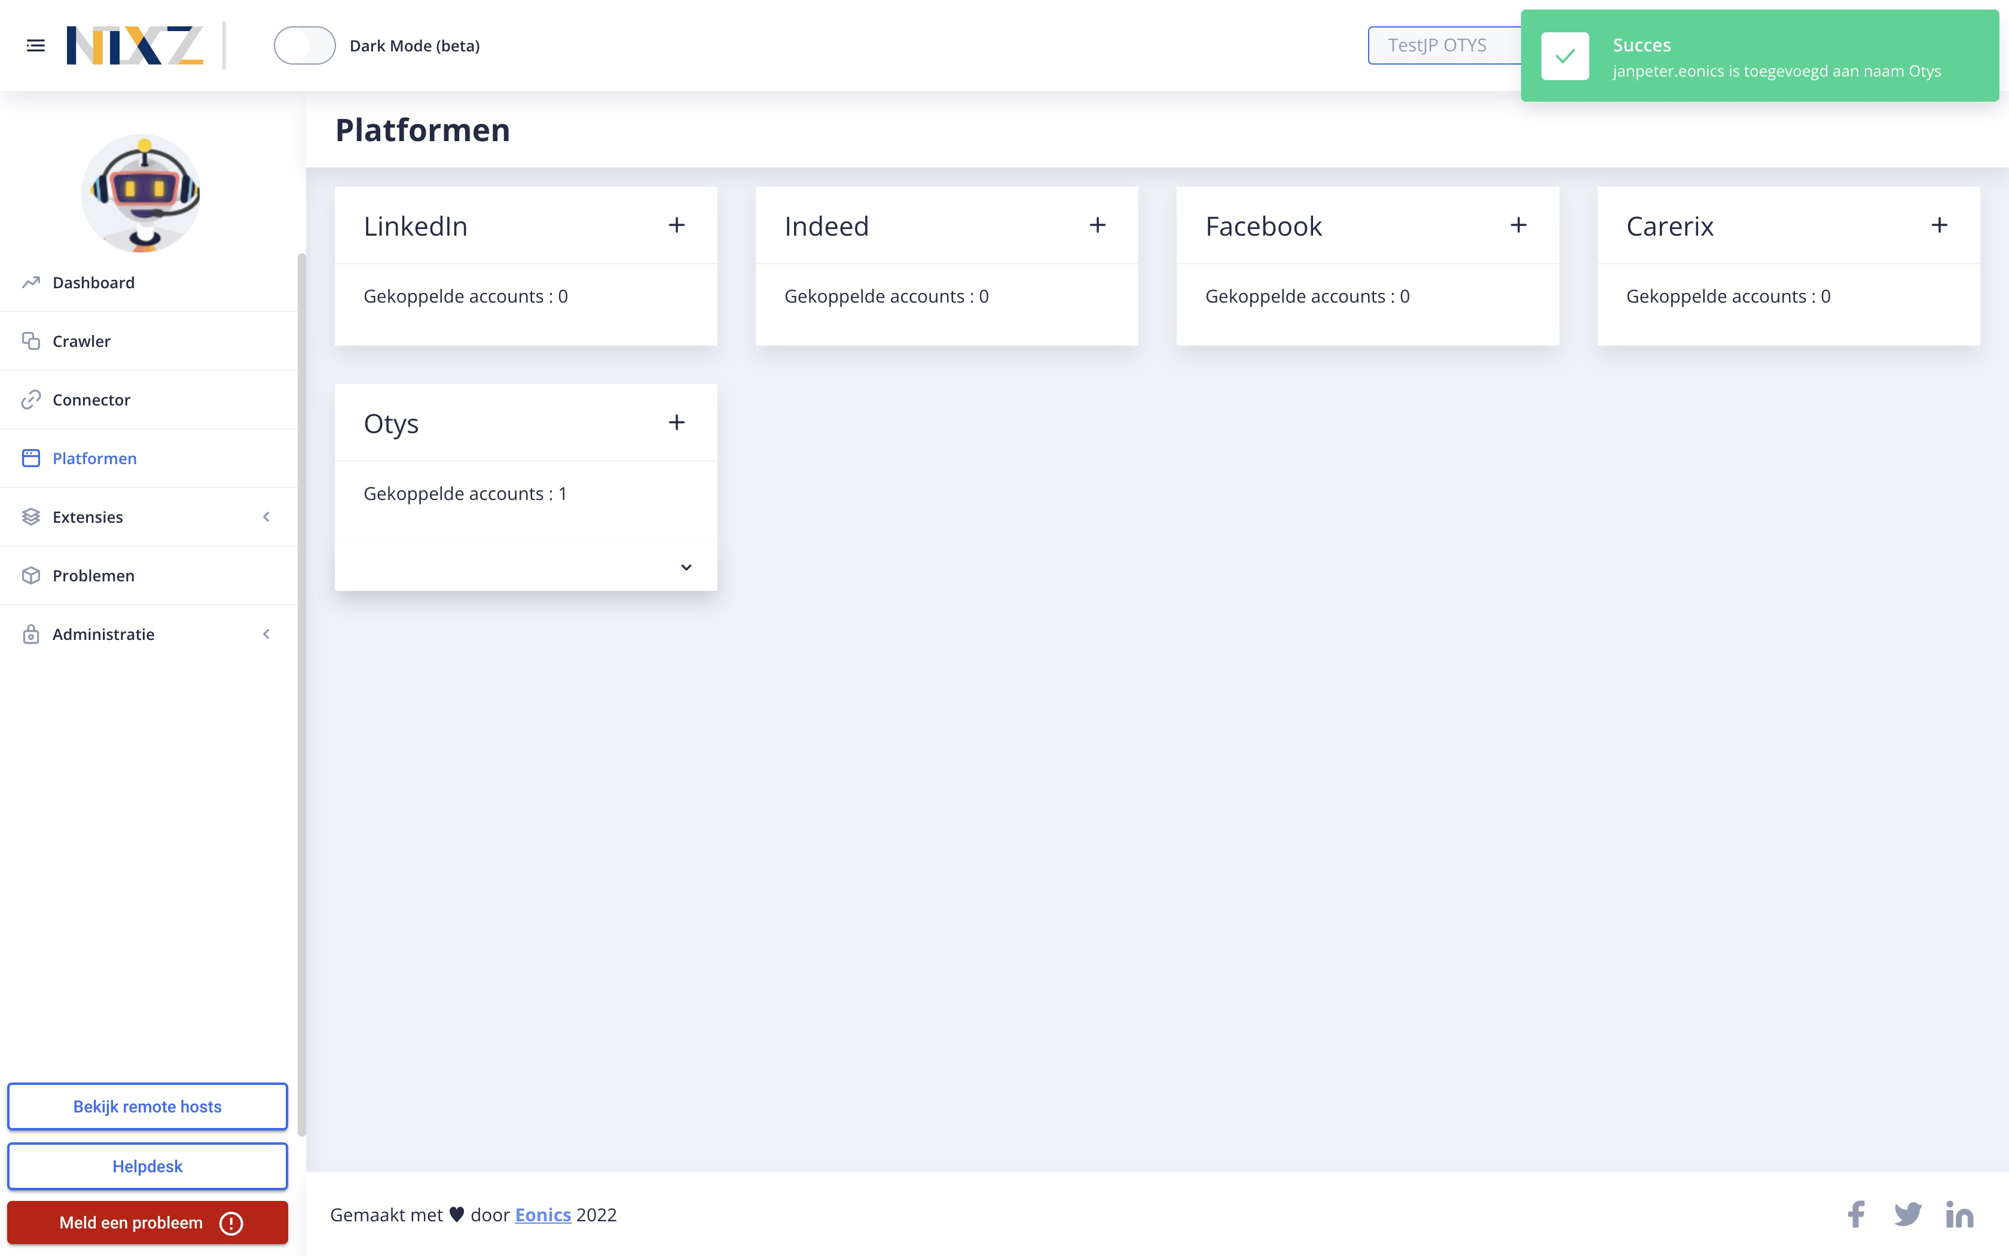Open the Problemen menu item

click(149, 575)
